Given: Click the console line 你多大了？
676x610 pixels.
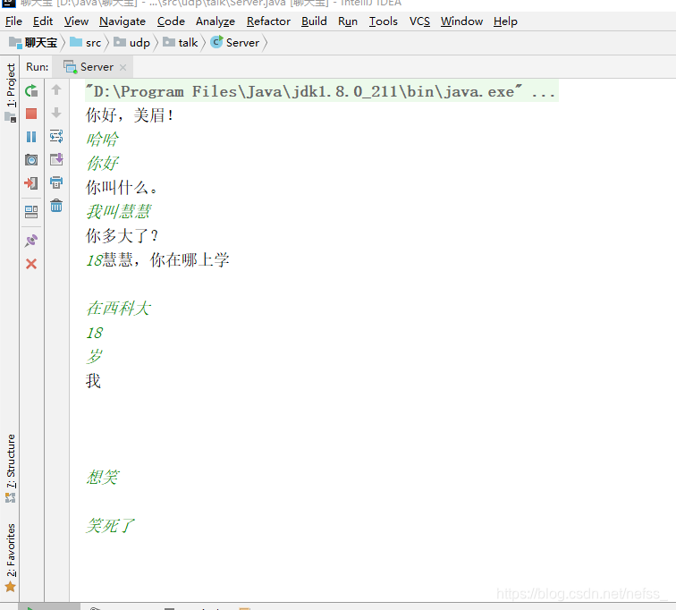Looking at the screenshot, I should pos(122,236).
